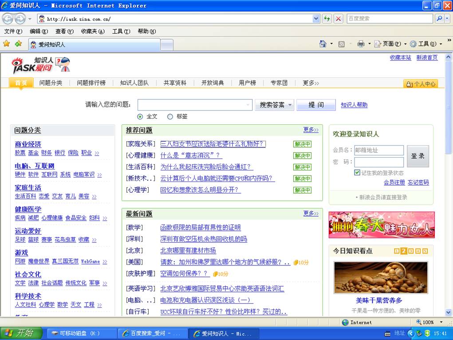Click the green shield tray icon
The width and height of the screenshot is (453, 340).
(427, 333)
